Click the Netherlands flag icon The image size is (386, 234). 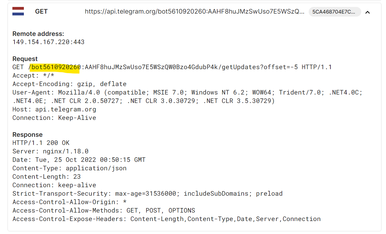pos(18,12)
